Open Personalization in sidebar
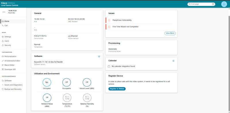The image size is (230, 113). tap(13, 57)
